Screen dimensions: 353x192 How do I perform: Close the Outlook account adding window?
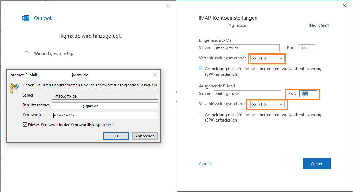point(168,6)
